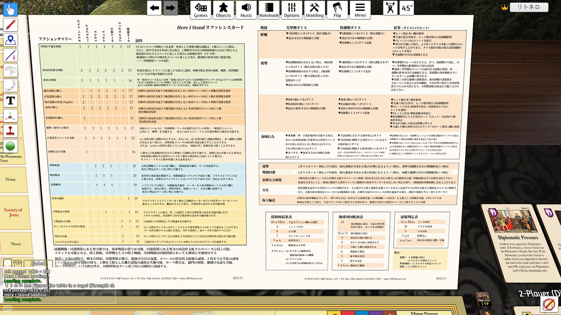Switch to the Global chat tab
Viewport: 561px width, 315px height.
pos(38,264)
